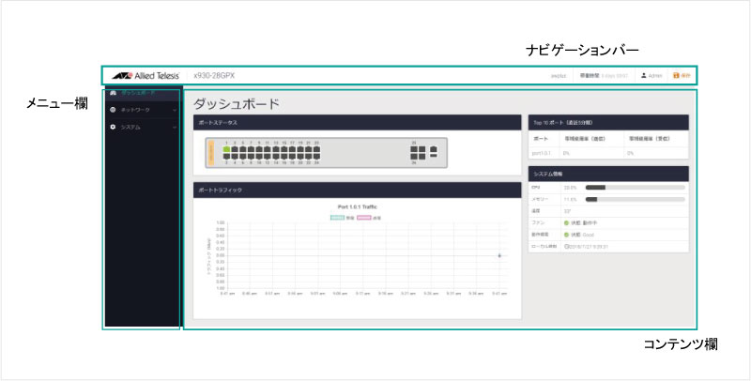
Task: Expand the ネットワーク menu chevron
Action: coord(175,110)
